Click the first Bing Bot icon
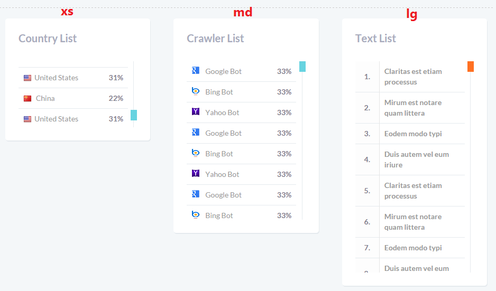This screenshot has width=496, height=291. point(196,91)
